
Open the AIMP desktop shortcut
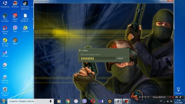(15, 41)
